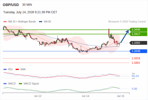The image size is (148, 100).
Task: Click the 1.3348 blue pivot label
Action: [138, 51]
